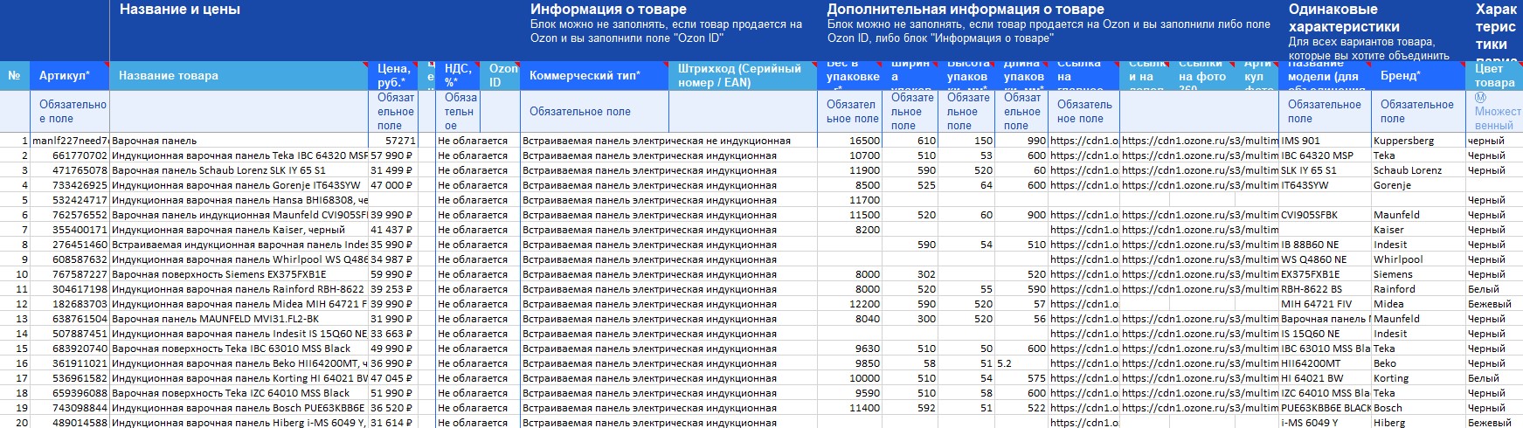Select weight cell '10700'

851,155
